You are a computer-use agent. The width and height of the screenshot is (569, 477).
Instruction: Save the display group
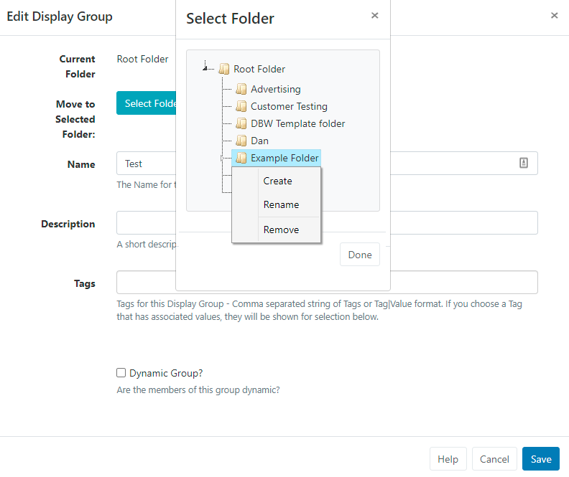(541, 459)
